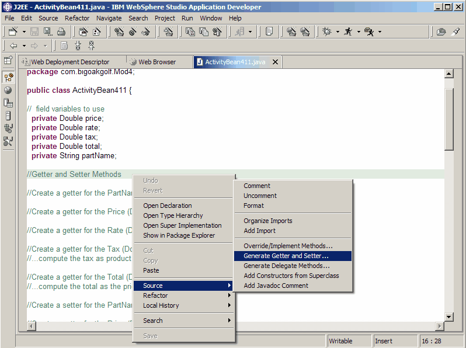
Task: Select the J2EE perspective icon in the sidebar
Action: [x=8, y=77]
